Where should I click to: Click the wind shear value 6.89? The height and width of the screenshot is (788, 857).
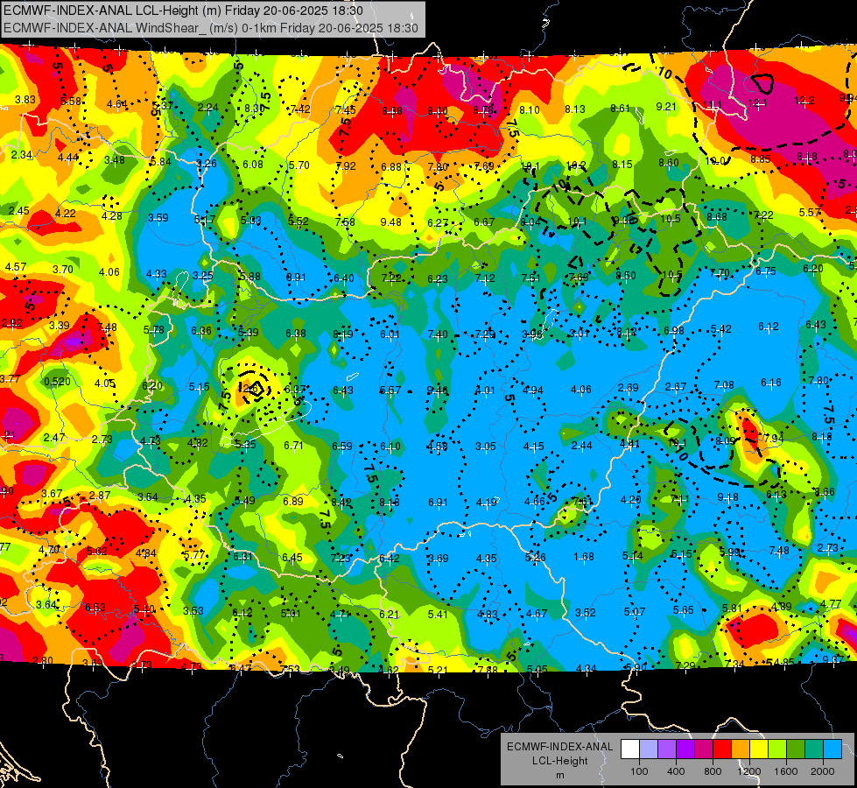point(293,502)
